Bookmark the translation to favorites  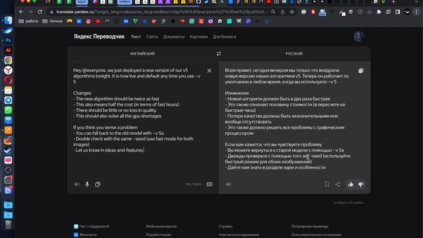327,184
